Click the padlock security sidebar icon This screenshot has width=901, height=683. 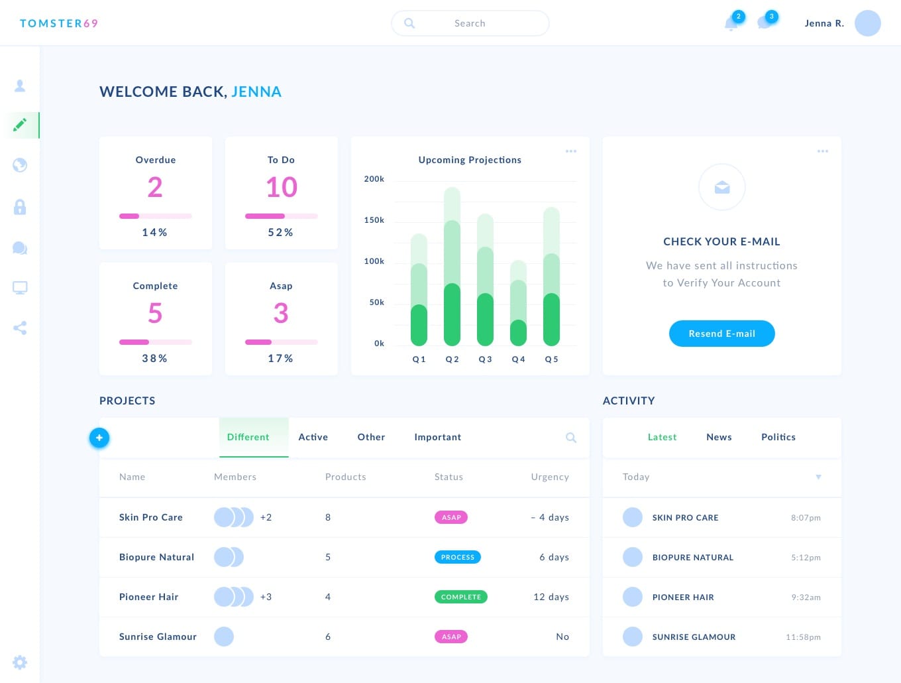pos(20,207)
